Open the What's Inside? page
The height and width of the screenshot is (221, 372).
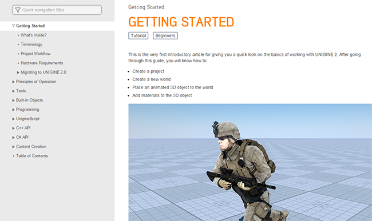tap(33, 35)
